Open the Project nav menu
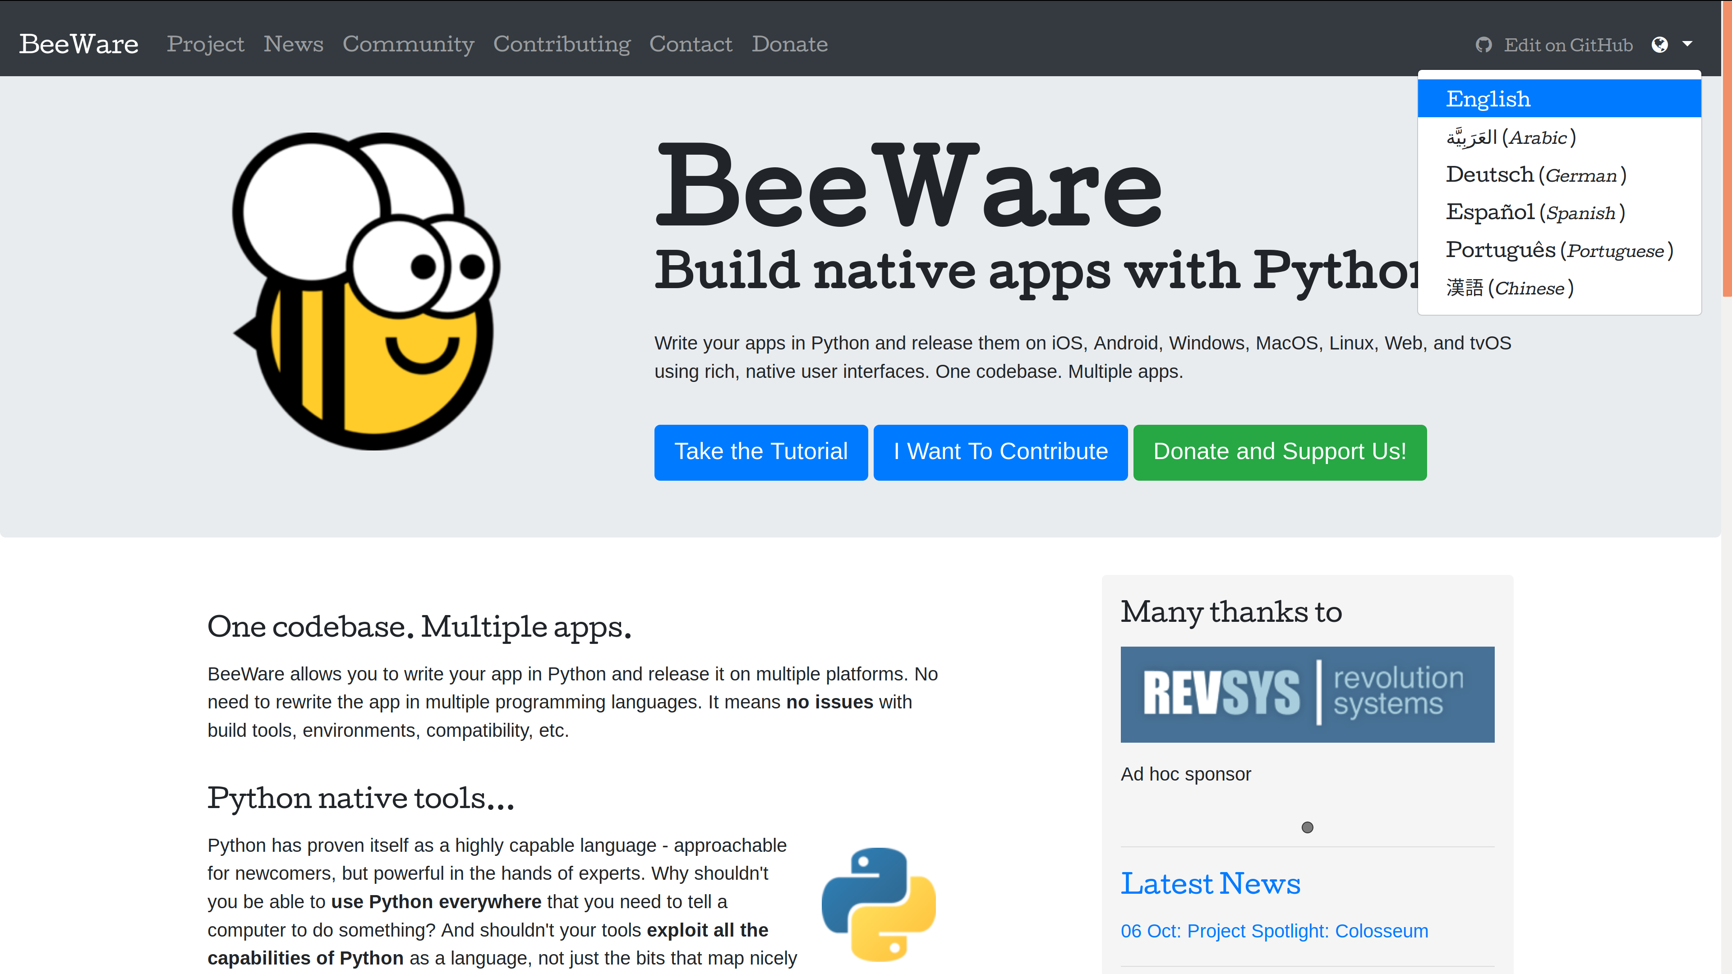The height and width of the screenshot is (974, 1732). point(205,44)
